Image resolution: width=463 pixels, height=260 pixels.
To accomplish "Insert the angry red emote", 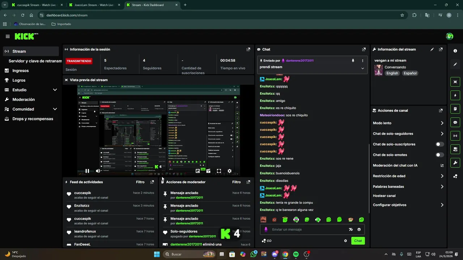I will coord(274,220).
